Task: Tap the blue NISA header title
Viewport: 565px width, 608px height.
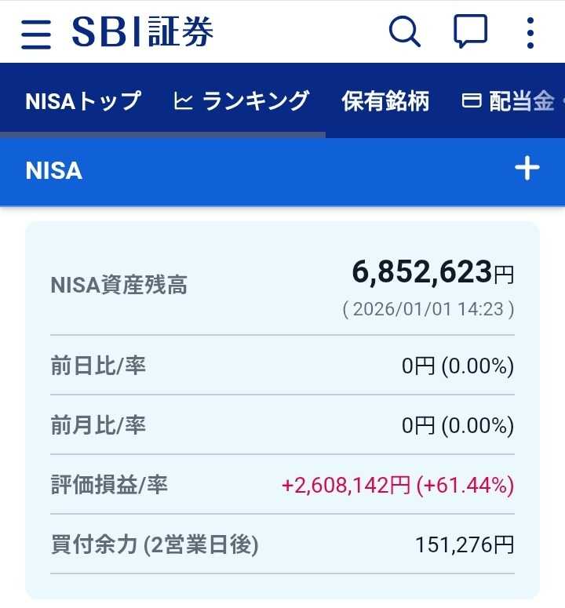Action: [x=54, y=171]
